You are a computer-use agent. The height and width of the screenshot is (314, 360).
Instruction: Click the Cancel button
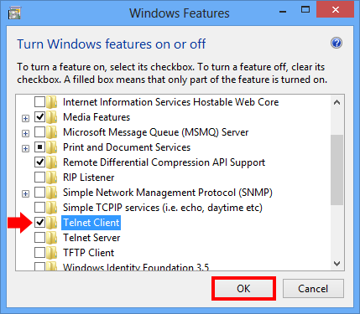point(313,289)
